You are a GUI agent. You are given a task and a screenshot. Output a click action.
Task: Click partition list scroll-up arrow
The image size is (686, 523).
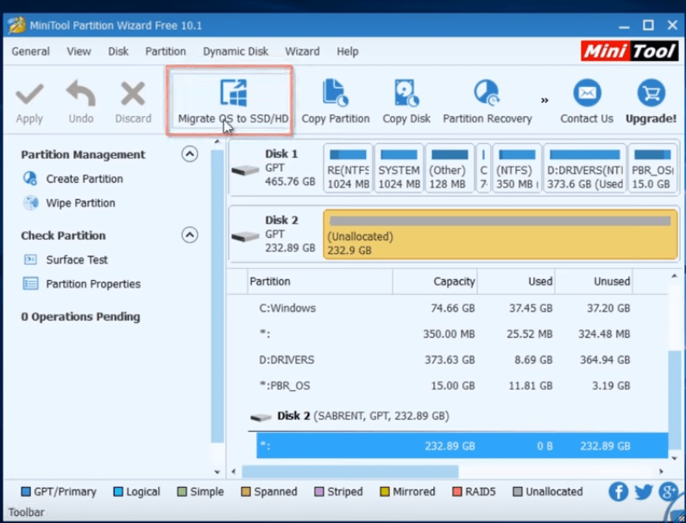(674, 276)
